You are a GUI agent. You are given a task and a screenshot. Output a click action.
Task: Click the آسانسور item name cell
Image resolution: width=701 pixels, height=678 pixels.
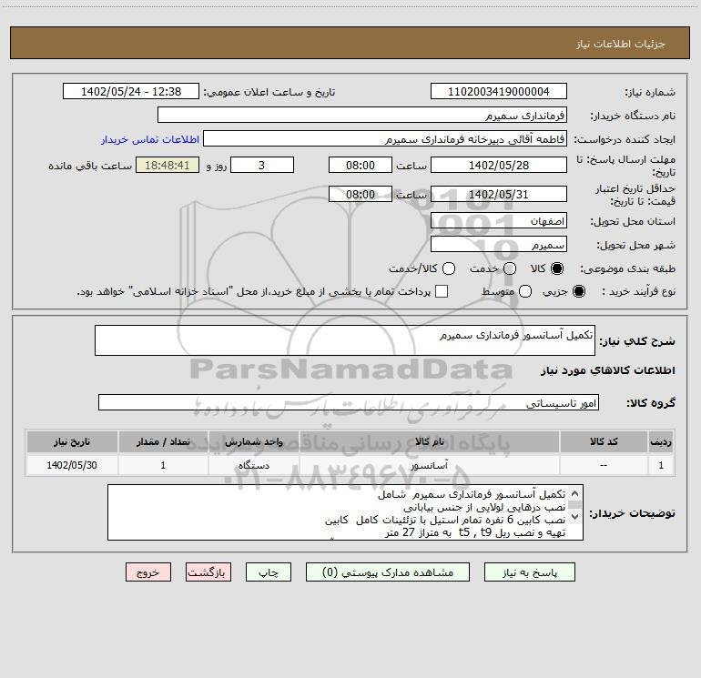point(430,465)
